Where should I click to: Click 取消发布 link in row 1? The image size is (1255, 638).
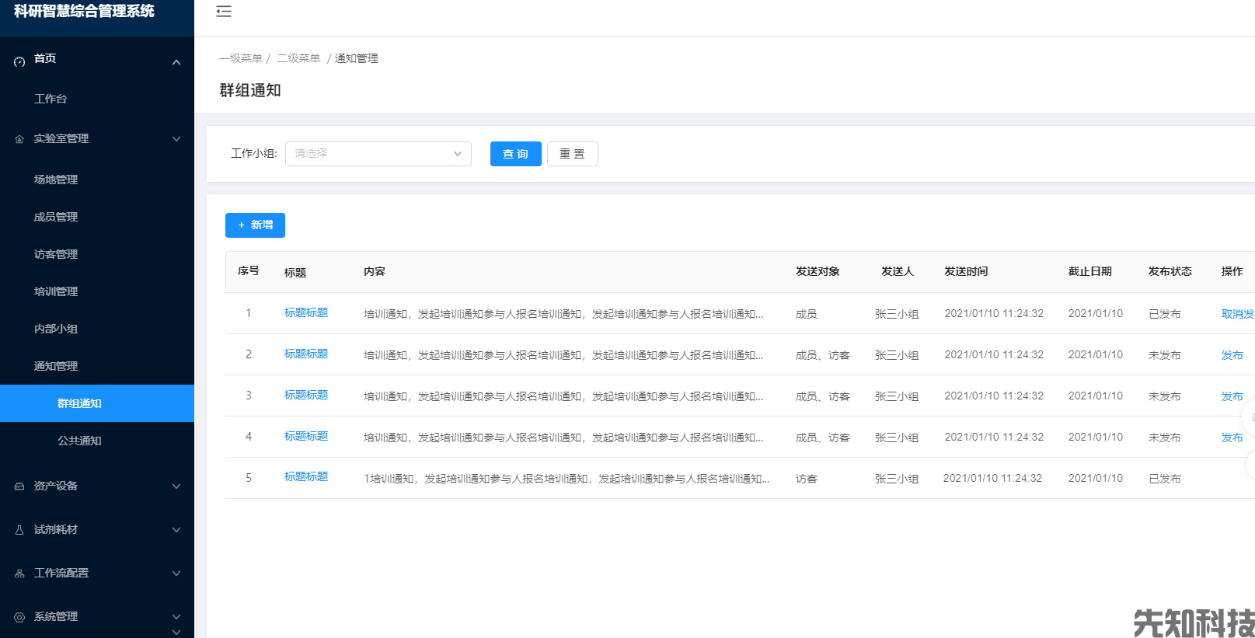(x=1238, y=314)
